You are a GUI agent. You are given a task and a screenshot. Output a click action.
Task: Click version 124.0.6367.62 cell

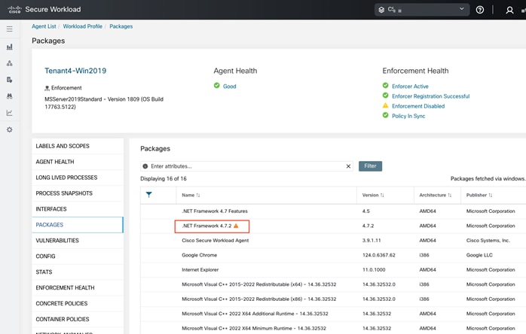click(379, 255)
